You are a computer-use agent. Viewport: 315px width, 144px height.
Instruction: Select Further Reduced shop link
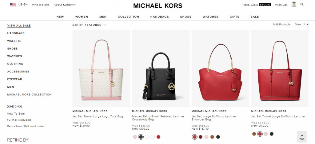point(19,120)
